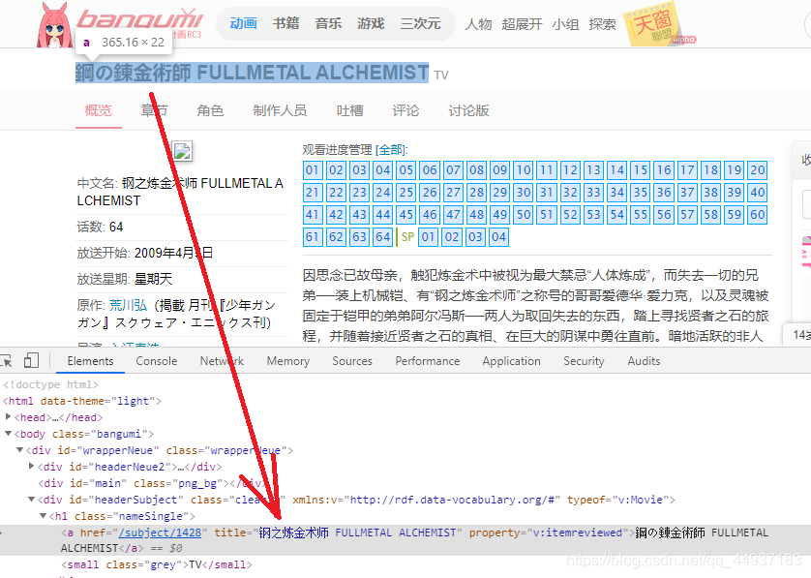Click episode 01 in the first row
811x578 pixels.
pyautogui.click(x=313, y=170)
